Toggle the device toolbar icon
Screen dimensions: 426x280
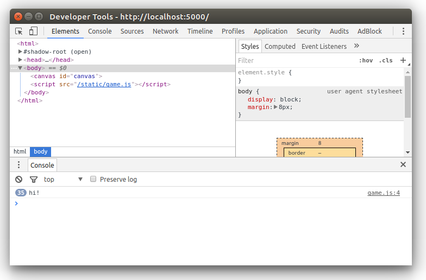[33, 31]
